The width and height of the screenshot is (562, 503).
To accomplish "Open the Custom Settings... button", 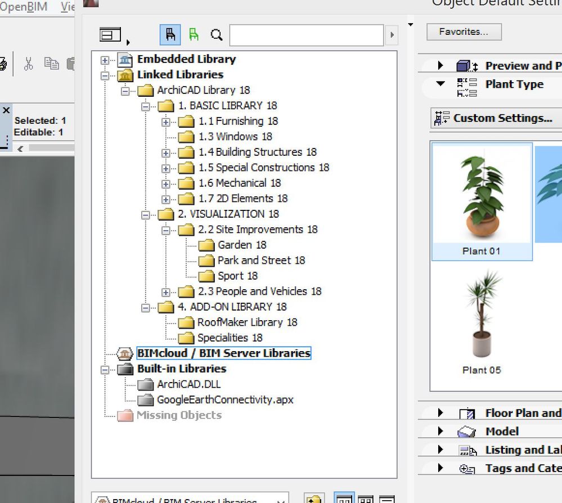I will click(x=496, y=118).
